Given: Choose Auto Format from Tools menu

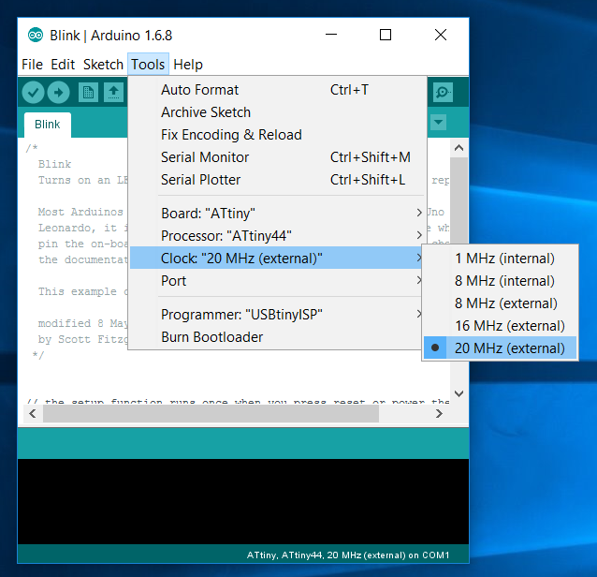Looking at the screenshot, I should [278, 90].
